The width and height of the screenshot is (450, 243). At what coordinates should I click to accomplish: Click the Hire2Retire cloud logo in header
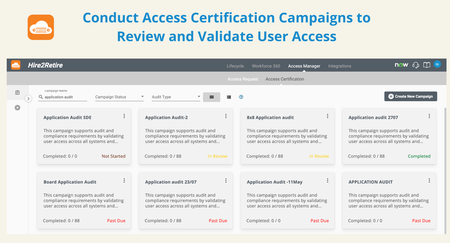point(16,65)
